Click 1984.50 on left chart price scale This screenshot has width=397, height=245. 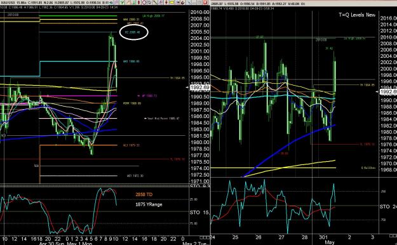(x=199, y=122)
